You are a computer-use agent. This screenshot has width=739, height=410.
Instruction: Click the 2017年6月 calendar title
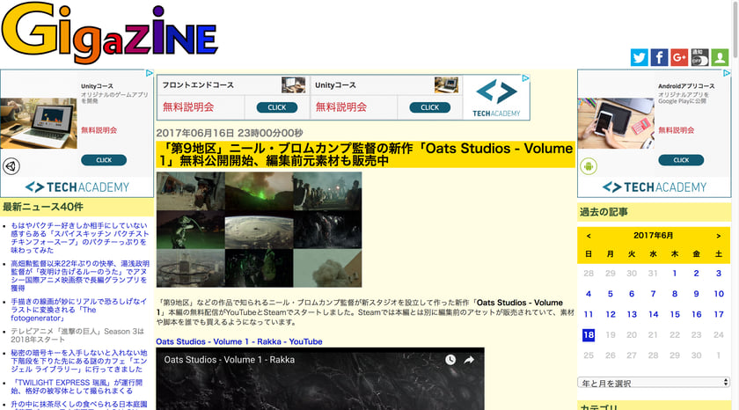point(653,236)
